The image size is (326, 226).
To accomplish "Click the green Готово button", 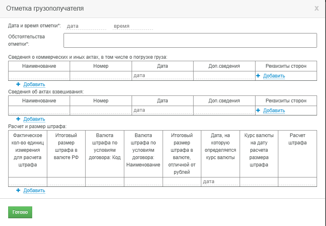I will [20, 212].
